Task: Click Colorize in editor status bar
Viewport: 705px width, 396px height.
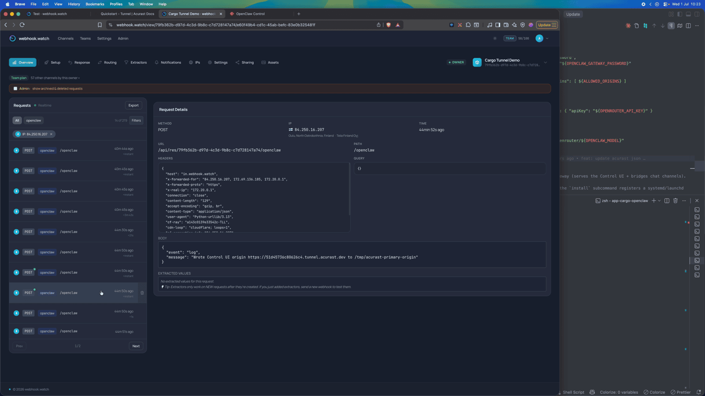Action: (654, 392)
